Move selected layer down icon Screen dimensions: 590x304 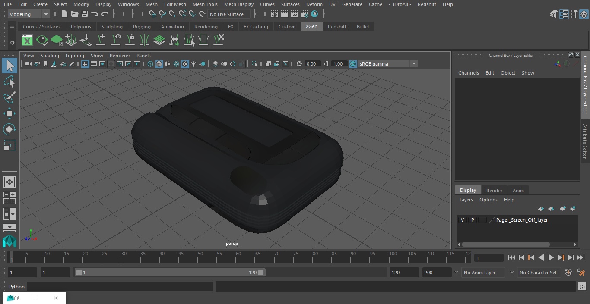tap(551, 209)
